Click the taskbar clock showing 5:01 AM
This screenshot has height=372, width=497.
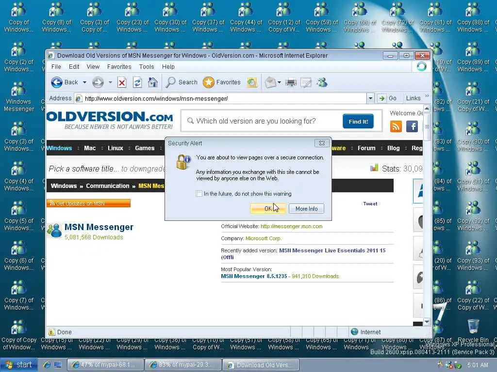tap(478, 365)
